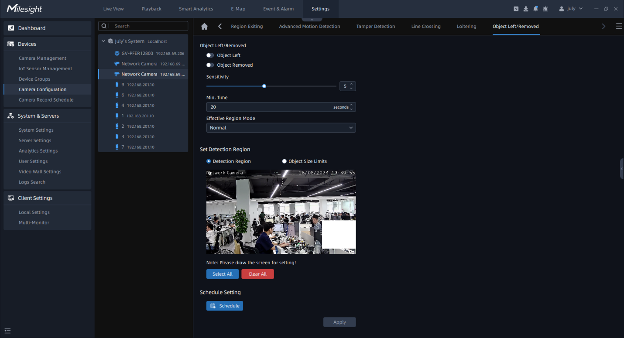
Task: Go back using the left arrow icon
Action: tap(220, 27)
